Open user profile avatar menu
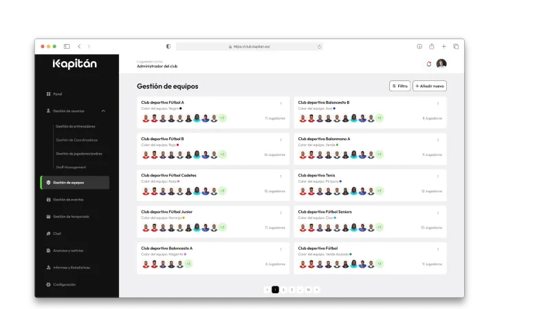Image resolution: width=550 pixels, height=309 pixels. point(441,63)
